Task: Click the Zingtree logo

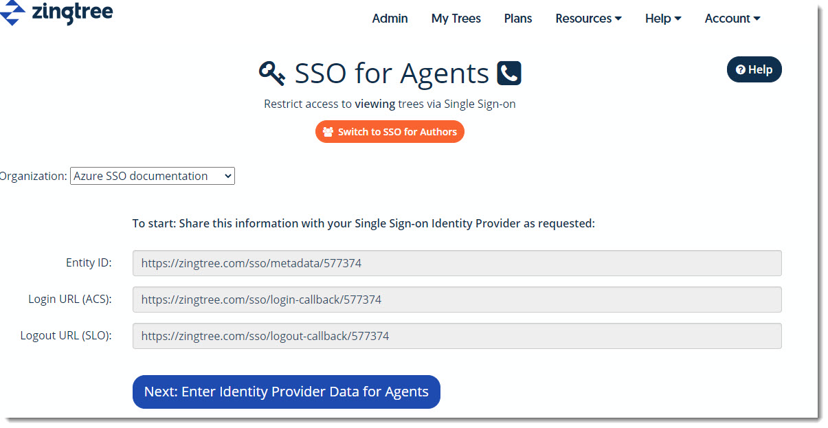Action: tap(56, 13)
